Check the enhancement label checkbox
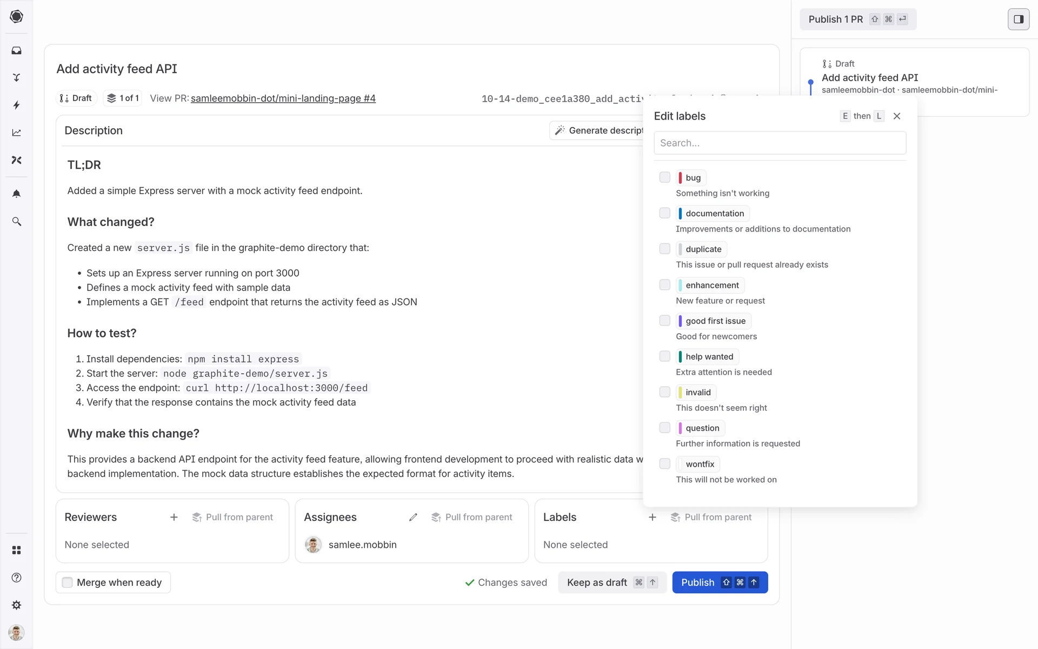The width and height of the screenshot is (1038, 649). point(664,285)
